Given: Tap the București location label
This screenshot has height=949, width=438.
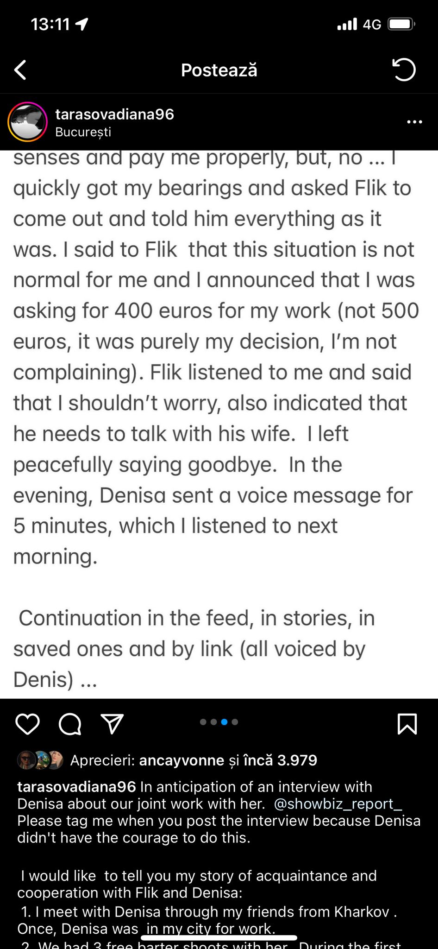Looking at the screenshot, I should pyautogui.click(x=83, y=132).
